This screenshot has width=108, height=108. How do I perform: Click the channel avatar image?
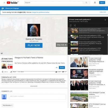pos(4,66)
